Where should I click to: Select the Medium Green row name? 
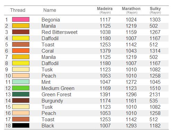(x=58, y=88)
